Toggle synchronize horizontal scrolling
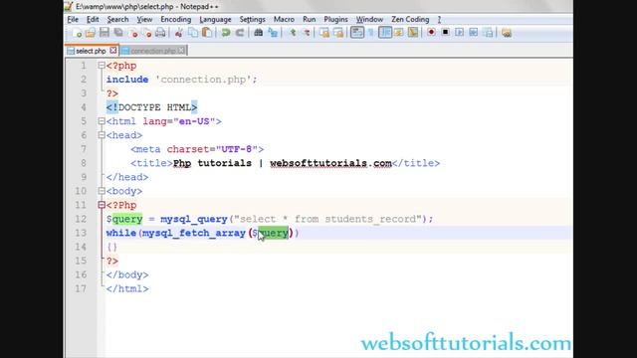The image size is (637, 358). pos(338,33)
